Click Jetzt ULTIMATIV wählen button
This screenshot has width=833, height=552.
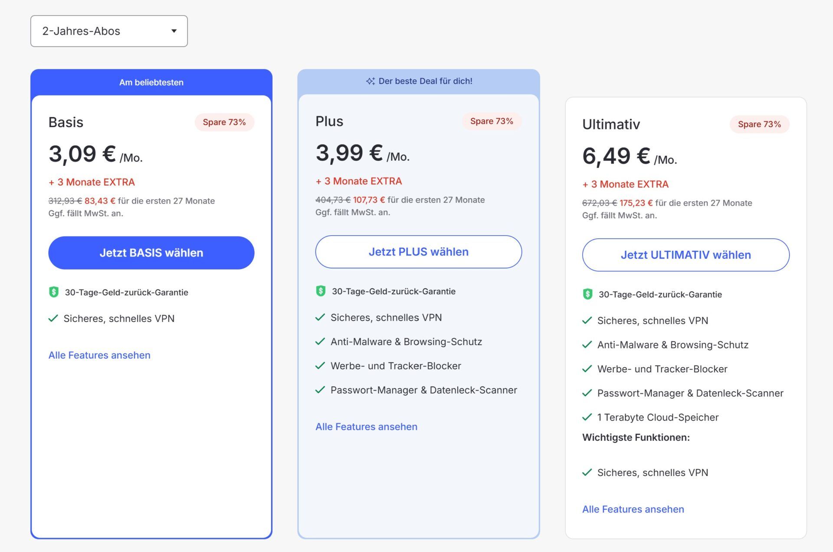686,255
